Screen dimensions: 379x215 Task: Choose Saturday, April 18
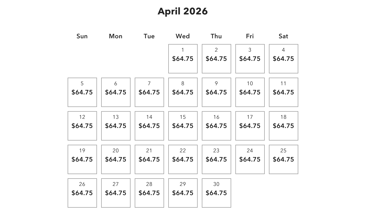tap(283, 126)
